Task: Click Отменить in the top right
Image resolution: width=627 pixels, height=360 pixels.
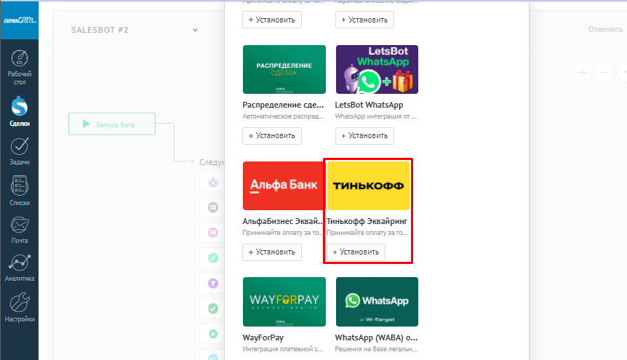Action: (605, 29)
